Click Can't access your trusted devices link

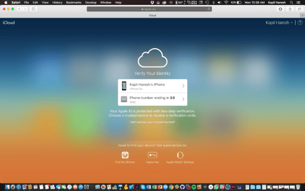(152, 122)
